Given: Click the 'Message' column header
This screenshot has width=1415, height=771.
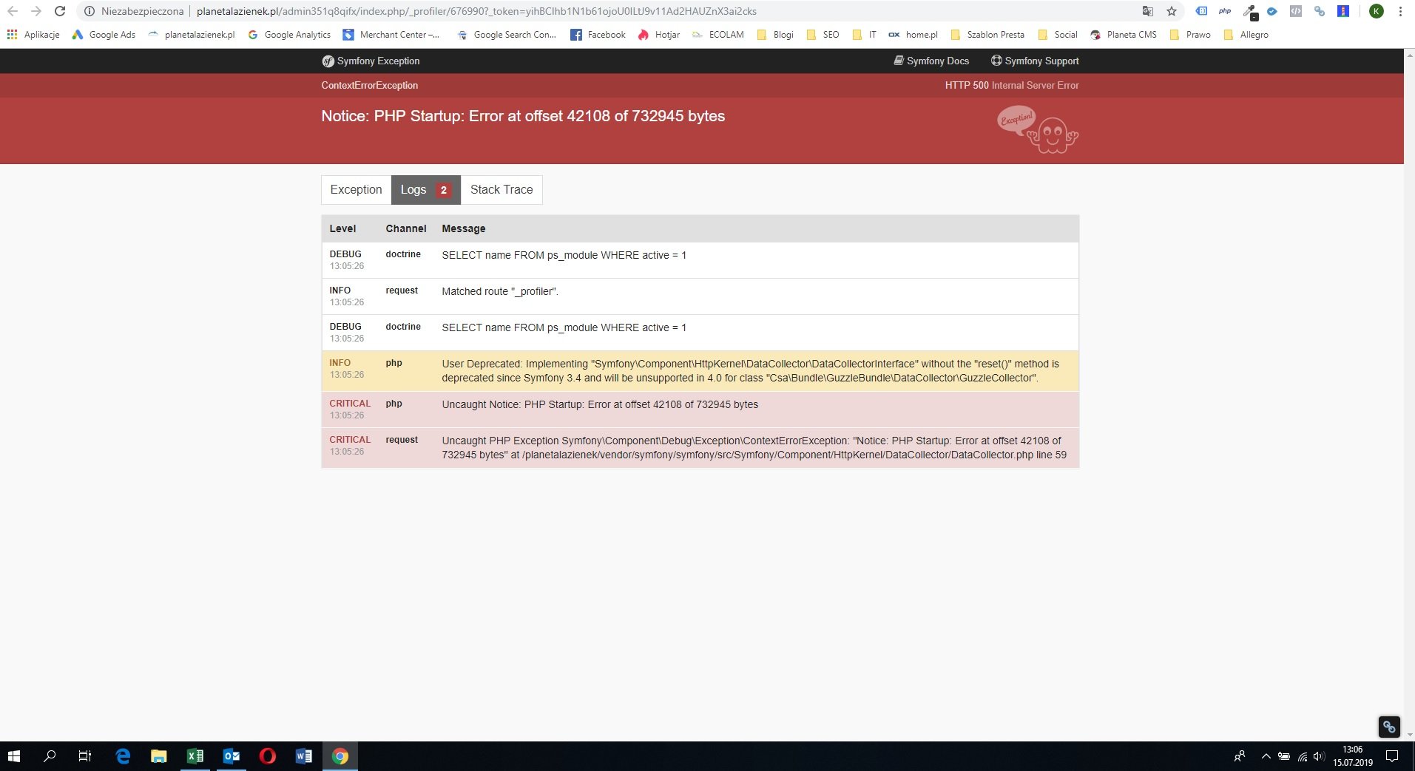Looking at the screenshot, I should point(464,228).
